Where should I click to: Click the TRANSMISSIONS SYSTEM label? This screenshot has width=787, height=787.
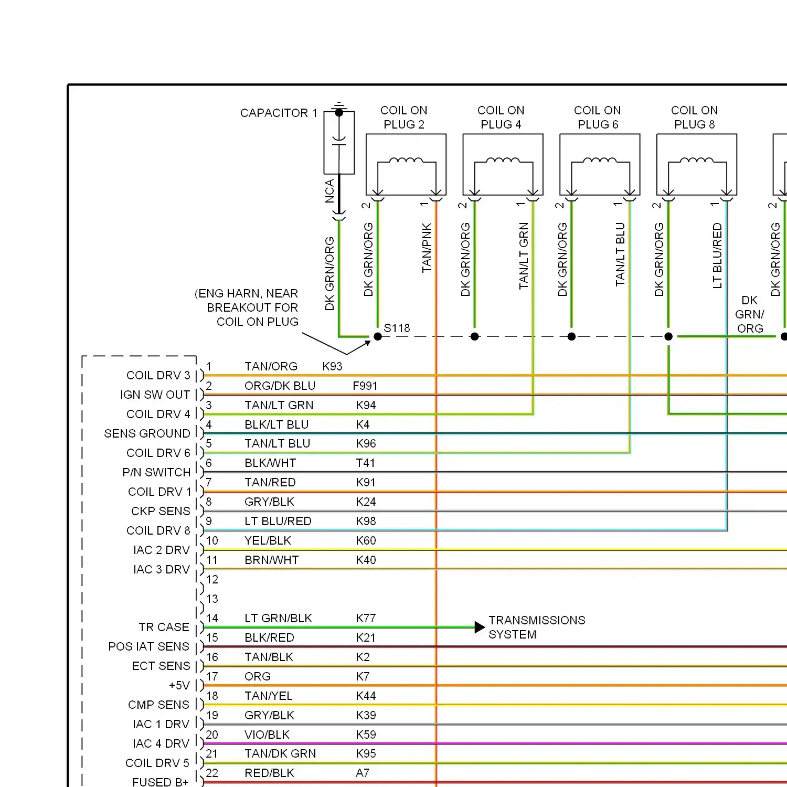point(537,628)
